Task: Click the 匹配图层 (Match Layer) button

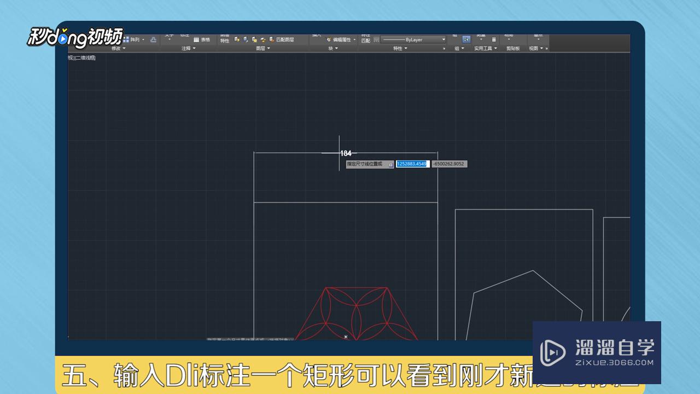Action: coord(282,39)
